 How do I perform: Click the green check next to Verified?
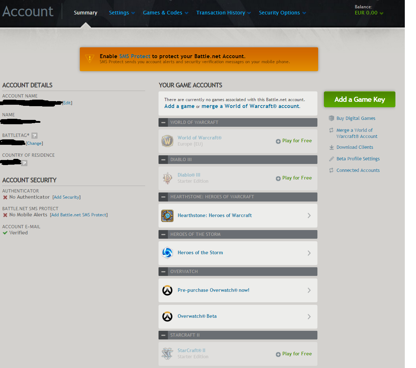click(x=5, y=233)
